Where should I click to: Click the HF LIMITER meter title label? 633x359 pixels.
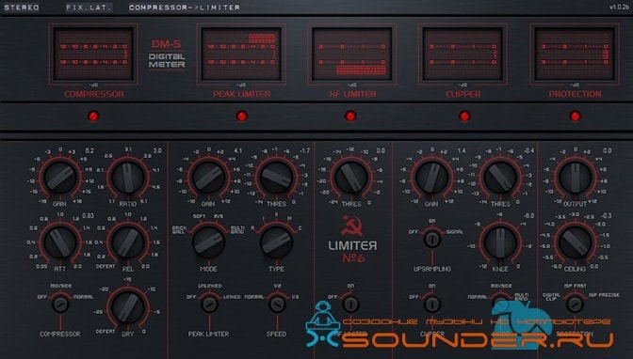(352, 94)
